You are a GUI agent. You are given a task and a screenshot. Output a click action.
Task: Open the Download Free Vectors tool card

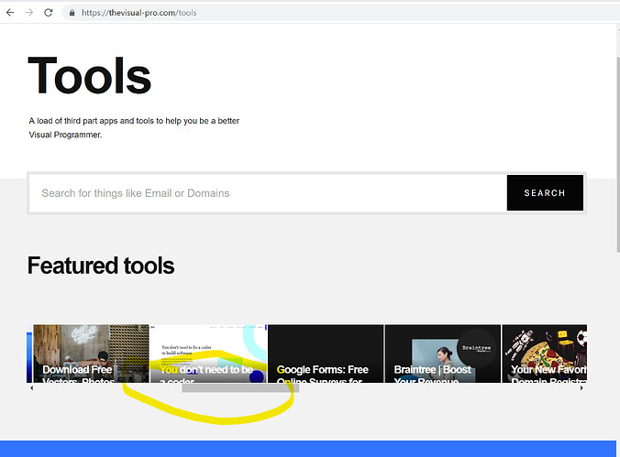pyautogui.click(x=91, y=354)
